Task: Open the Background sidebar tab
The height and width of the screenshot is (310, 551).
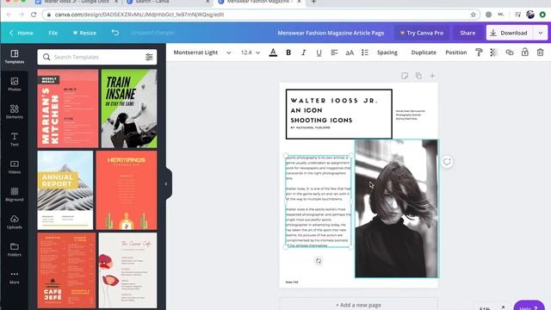Action: click(x=15, y=195)
